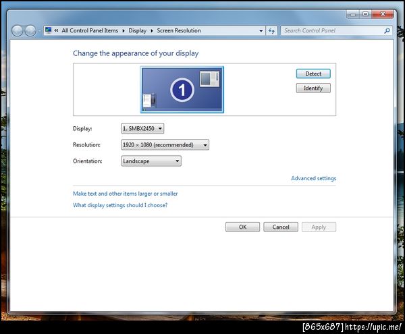The width and height of the screenshot is (405, 334).
Task: Navigate to the Display breadcrumb
Action: coord(138,30)
